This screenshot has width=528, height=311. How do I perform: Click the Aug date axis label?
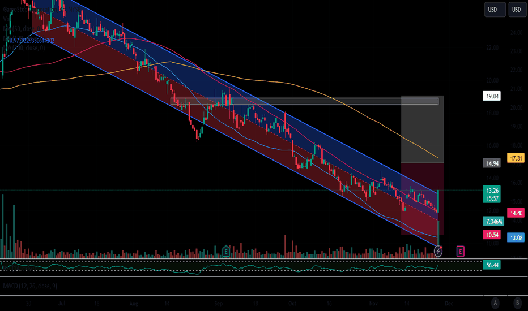134,303
